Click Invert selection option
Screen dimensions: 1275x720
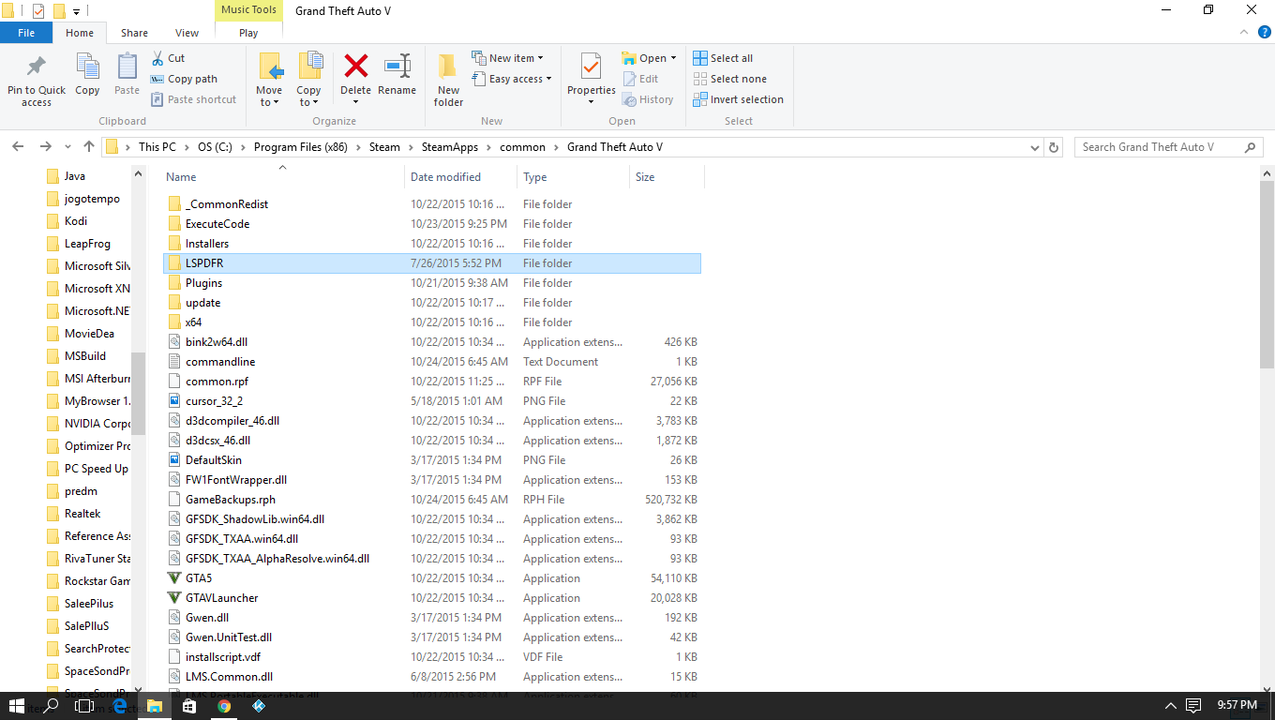738,99
